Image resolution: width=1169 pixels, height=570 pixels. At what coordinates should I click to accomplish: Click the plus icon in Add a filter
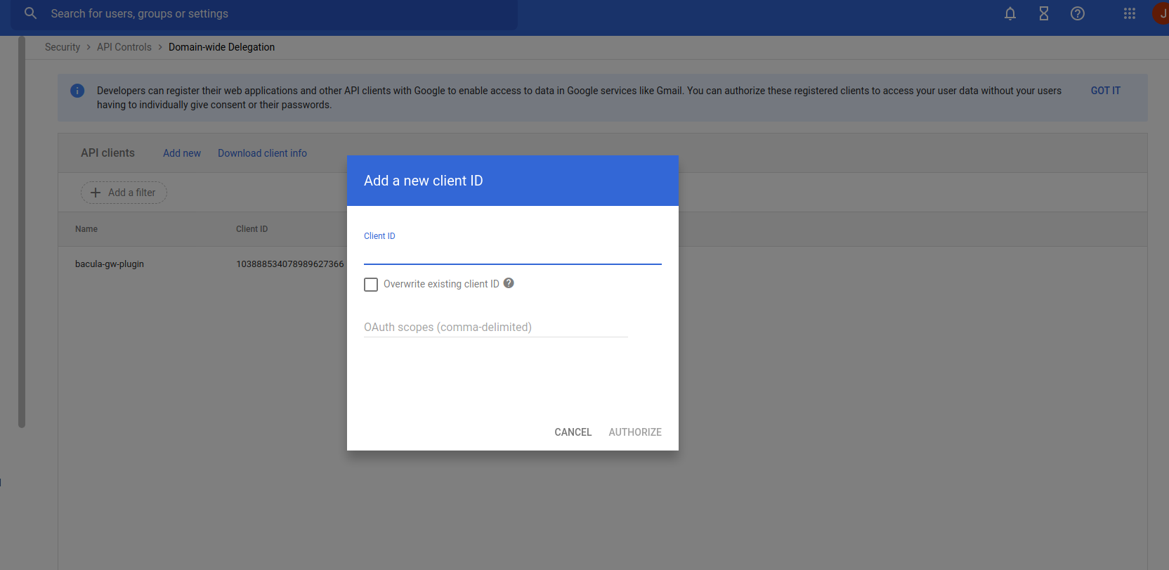(x=96, y=193)
